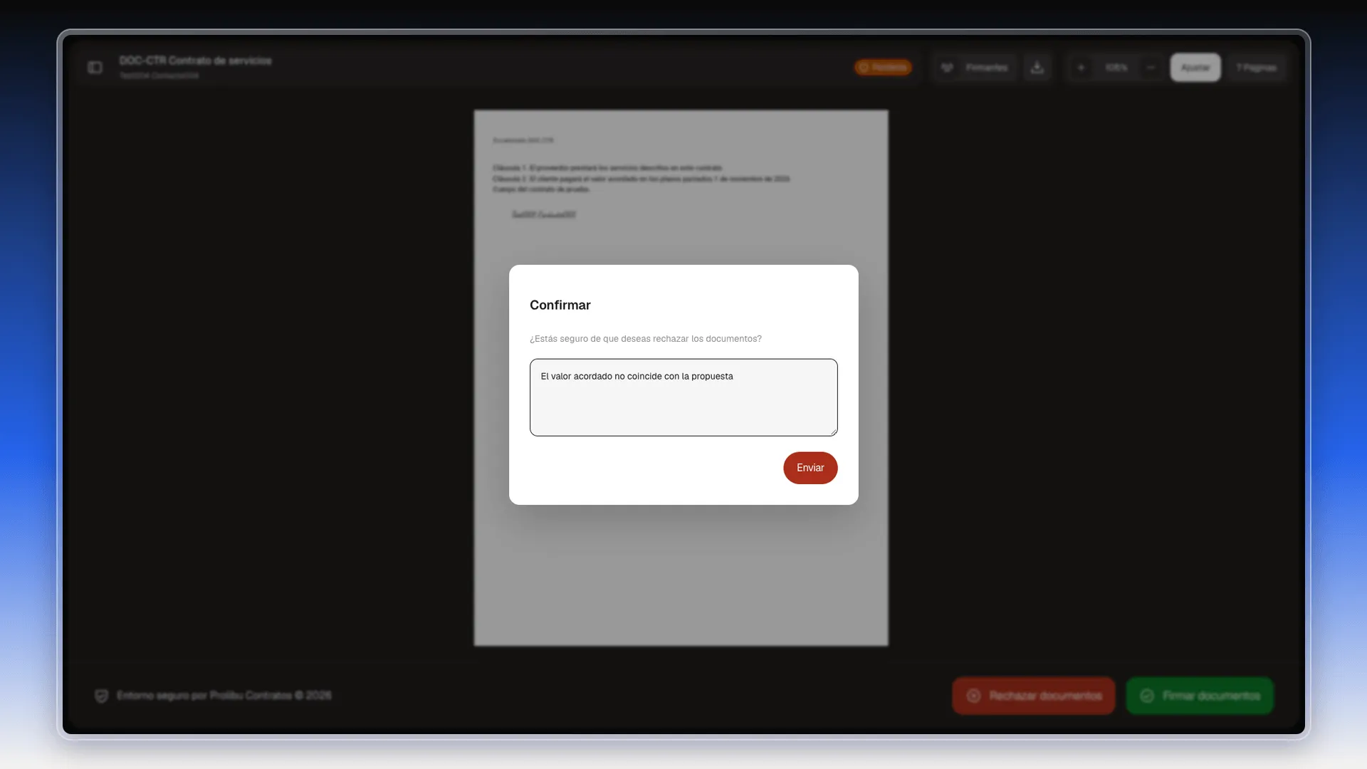The width and height of the screenshot is (1367, 769).
Task: Click the 100% zoom level value
Action: pyautogui.click(x=1116, y=67)
